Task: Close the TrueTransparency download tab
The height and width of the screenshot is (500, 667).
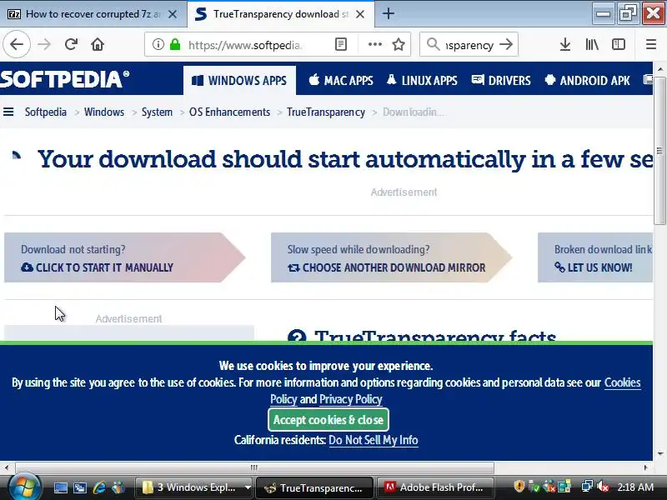Action: click(x=360, y=14)
